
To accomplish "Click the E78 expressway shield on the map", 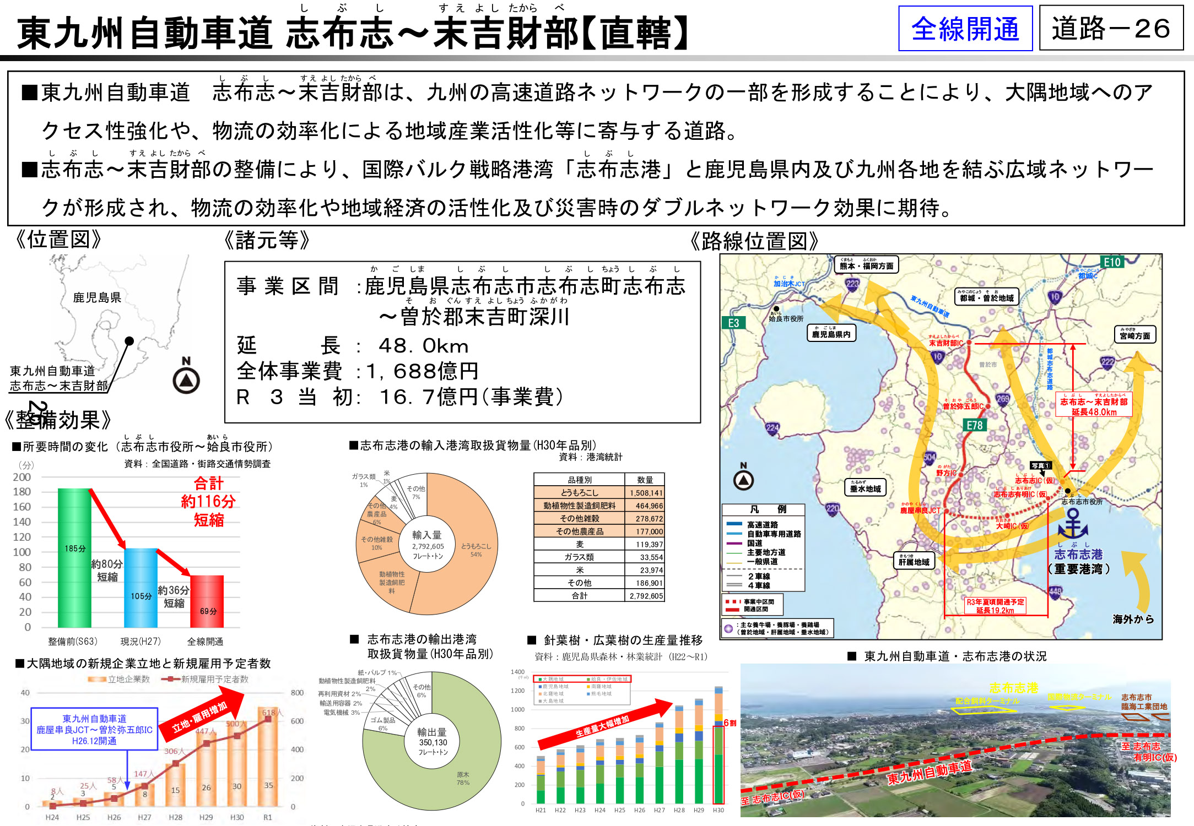I will pyautogui.click(x=974, y=425).
